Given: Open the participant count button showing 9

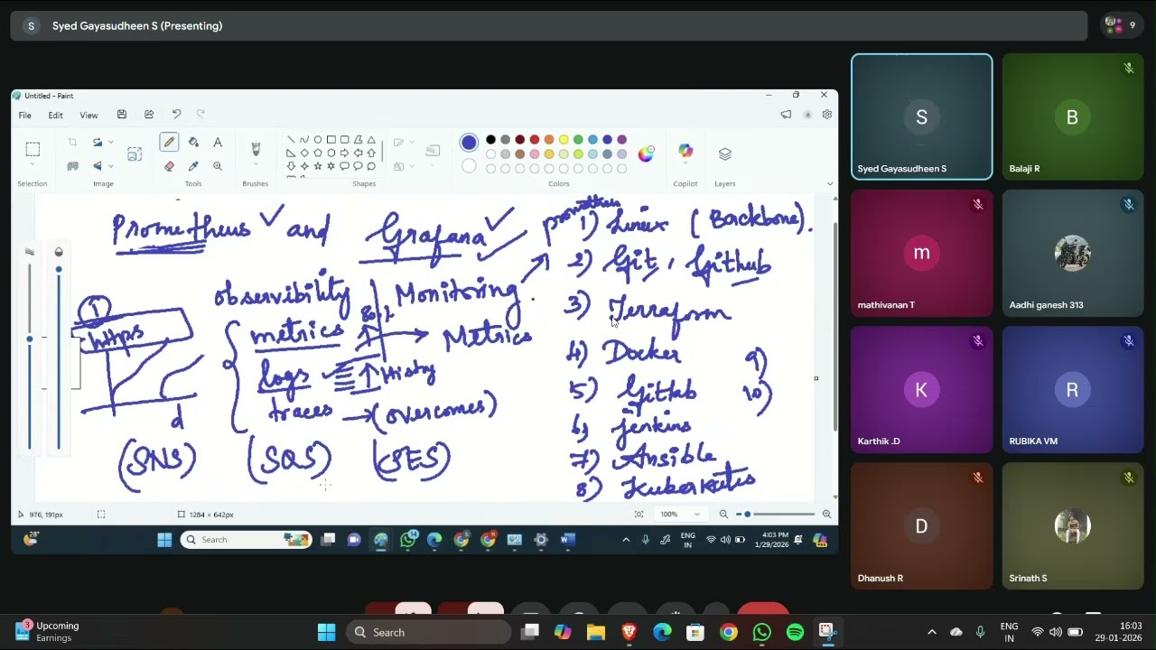Looking at the screenshot, I should click(x=1122, y=25).
